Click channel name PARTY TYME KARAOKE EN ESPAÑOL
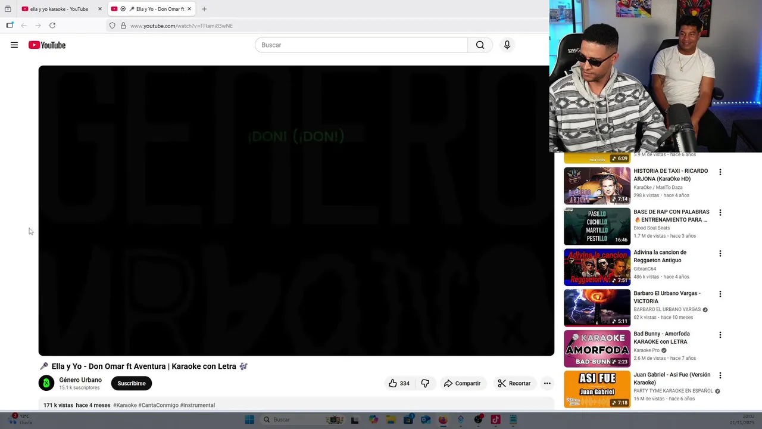 pyautogui.click(x=673, y=391)
